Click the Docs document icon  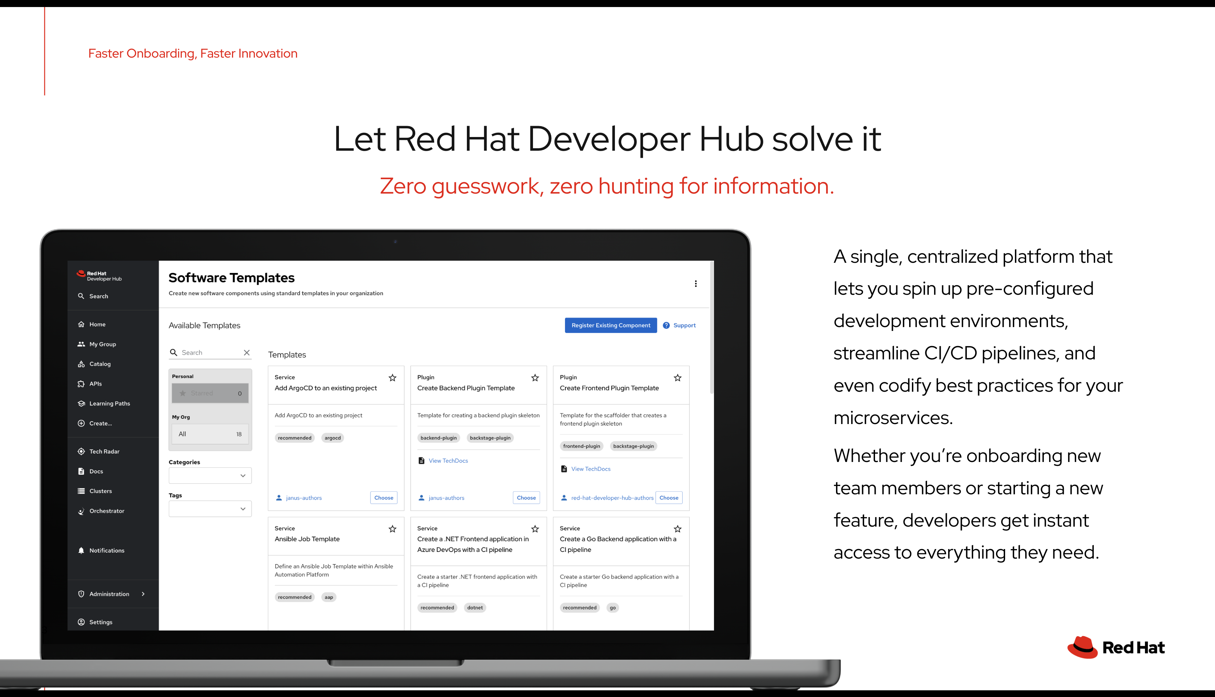(x=81, y=471)
